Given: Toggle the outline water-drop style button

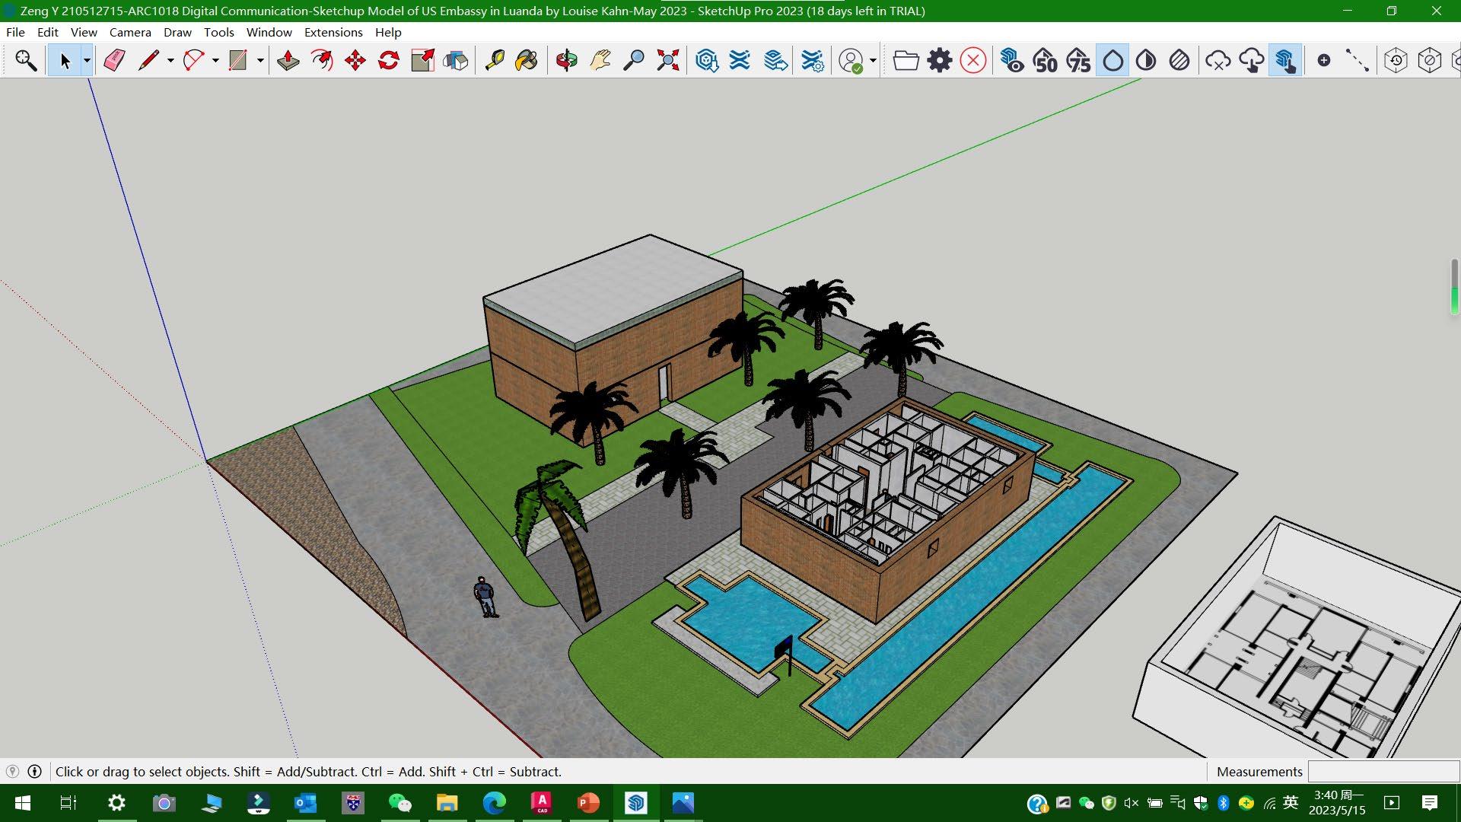Looking at the screenshot, I should point(1112,60).
